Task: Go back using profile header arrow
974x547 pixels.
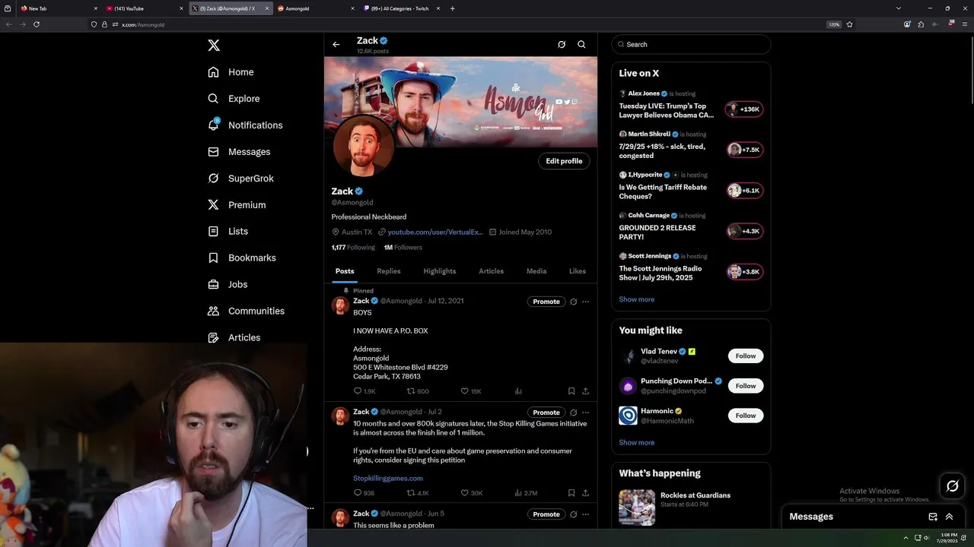Action: (x=336, y=44)
